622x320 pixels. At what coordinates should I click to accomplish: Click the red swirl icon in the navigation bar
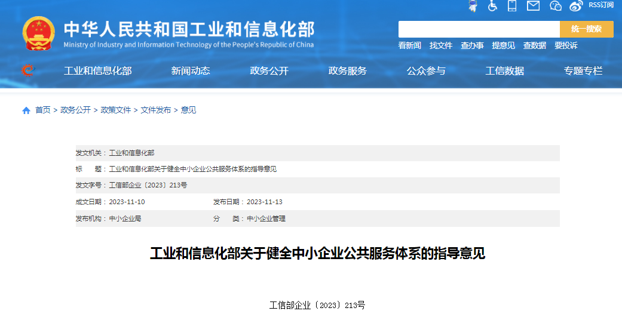click(x=27, y=70)
